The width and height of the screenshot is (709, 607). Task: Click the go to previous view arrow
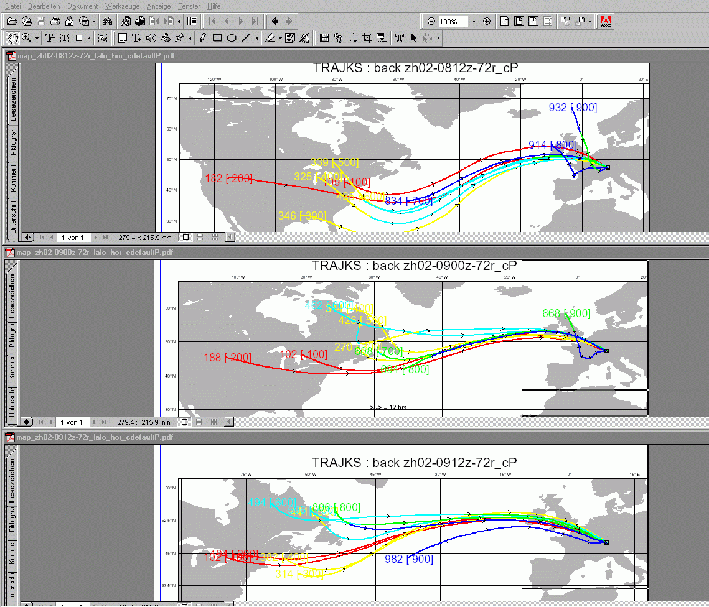[x=275, y=21]
